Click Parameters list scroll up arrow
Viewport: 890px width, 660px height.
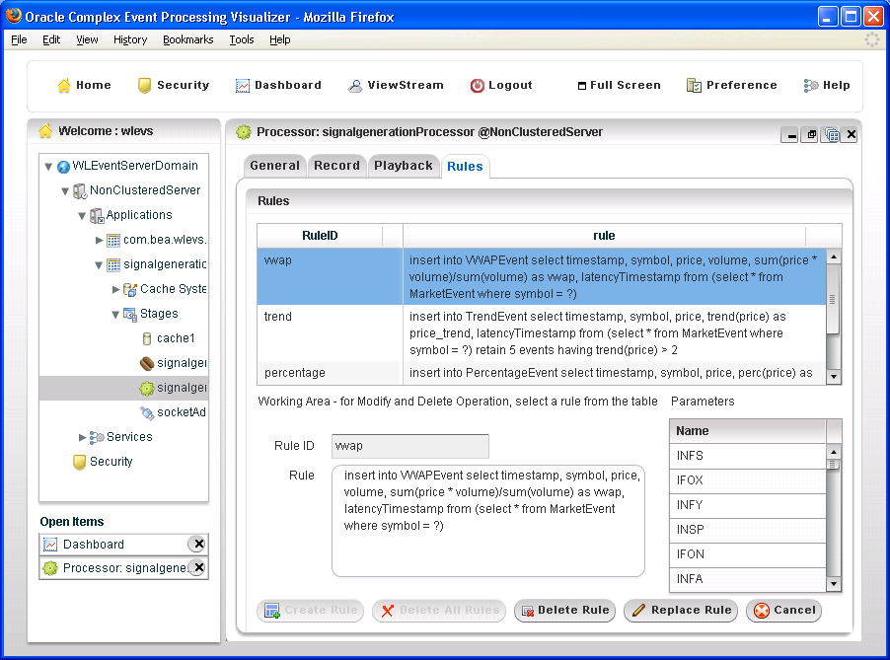click(x=833, y=452)
